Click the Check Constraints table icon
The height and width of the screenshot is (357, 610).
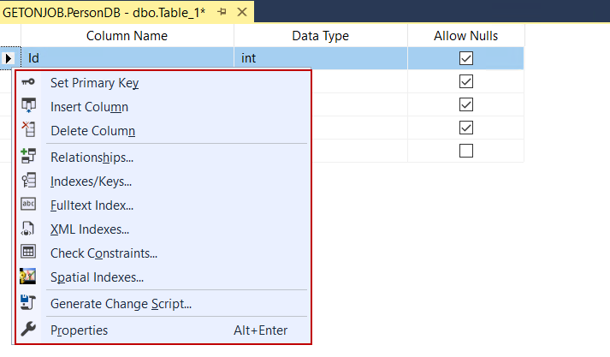point(28,253)
